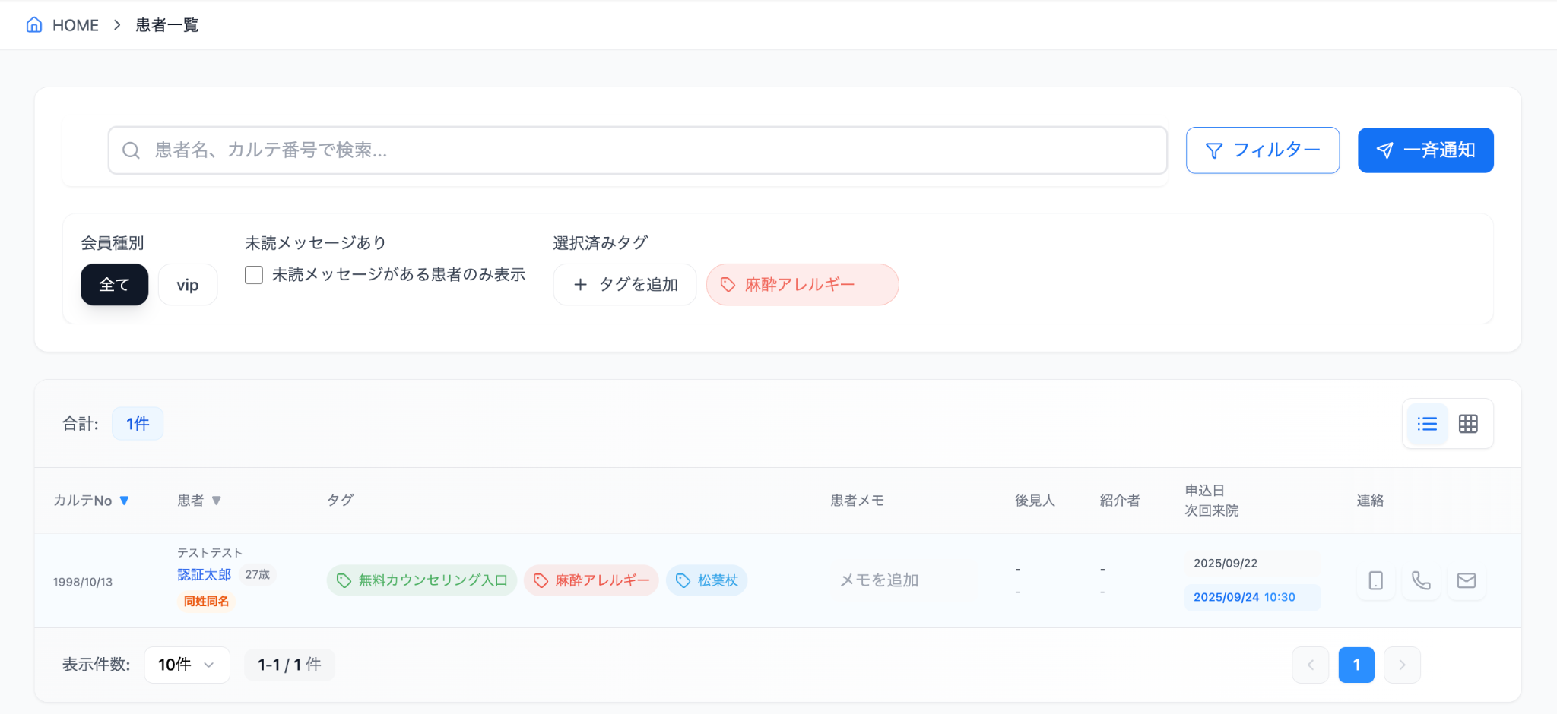1557x714 pixels.
Task: Open the 10件 display count dropdown
Action: (x=186, y=664)
